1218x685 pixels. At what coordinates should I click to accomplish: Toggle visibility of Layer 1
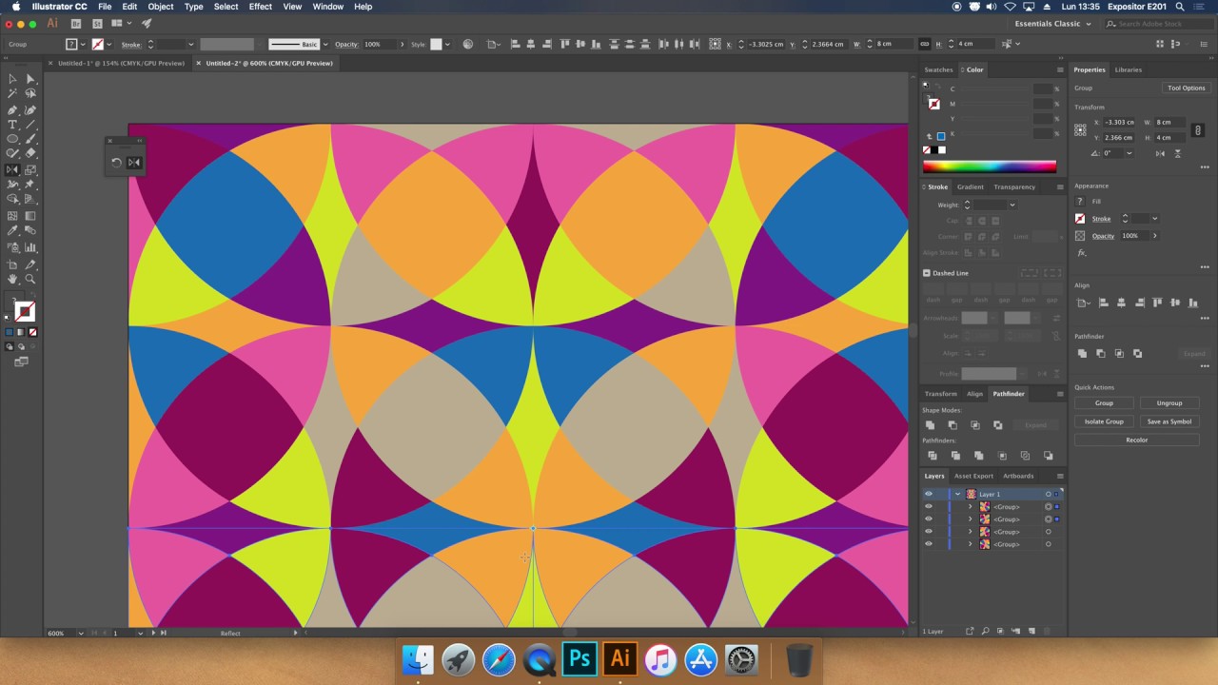click(929, 494)
